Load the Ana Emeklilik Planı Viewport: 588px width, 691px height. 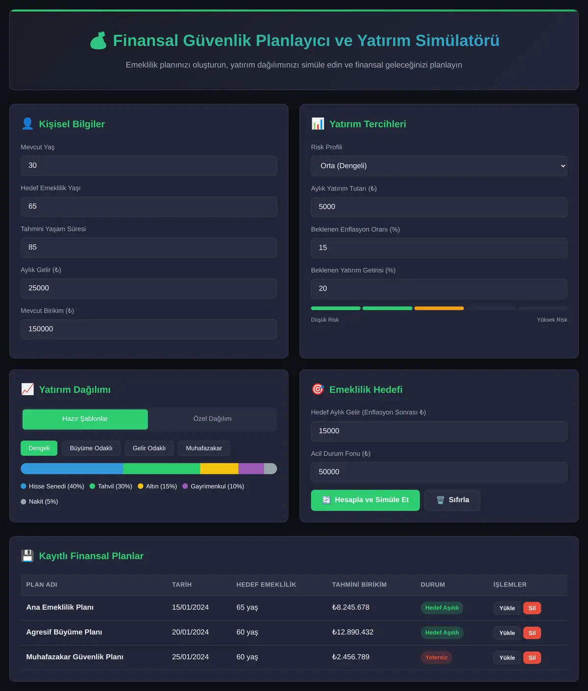pyautogui.click(x=507, y=608)
